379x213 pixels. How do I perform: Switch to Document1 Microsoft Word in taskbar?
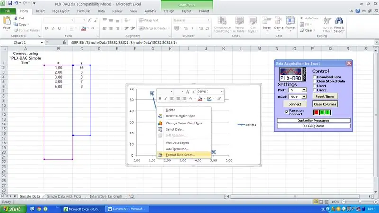tap(126, 209)
